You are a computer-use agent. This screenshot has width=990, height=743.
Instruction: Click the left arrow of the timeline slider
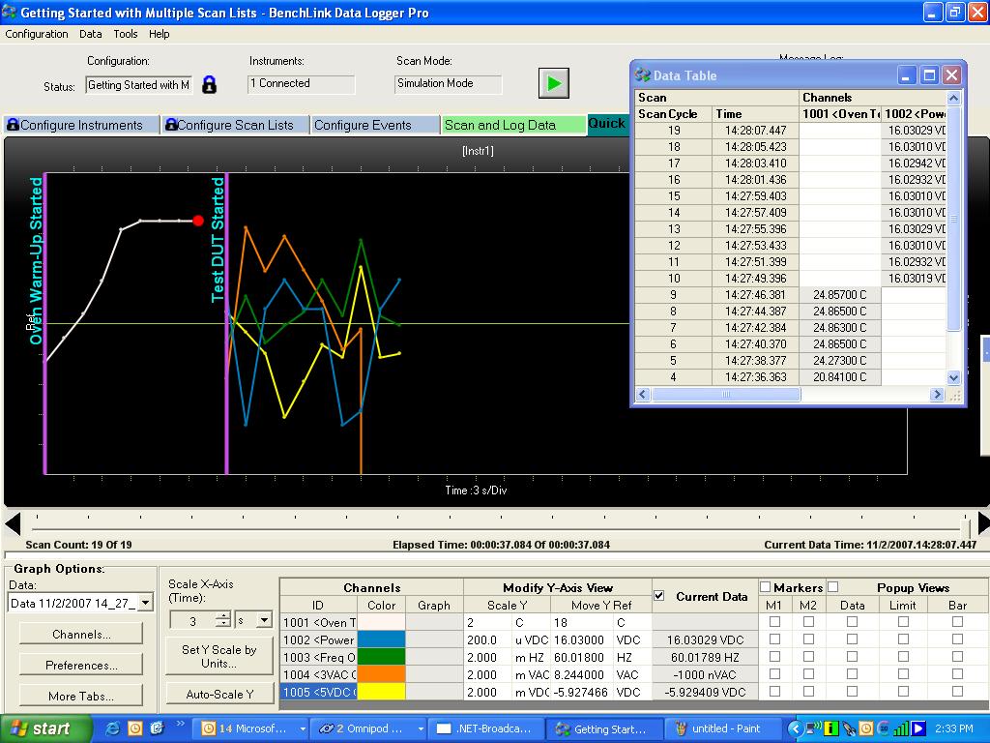[13, 523]
